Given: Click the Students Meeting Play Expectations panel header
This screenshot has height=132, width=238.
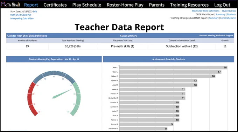Looking at the screenshot, I should [x=54, y=59].
